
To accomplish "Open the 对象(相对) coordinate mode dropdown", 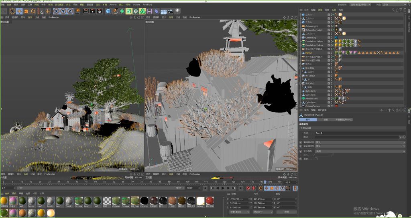I will click(239, 212).
